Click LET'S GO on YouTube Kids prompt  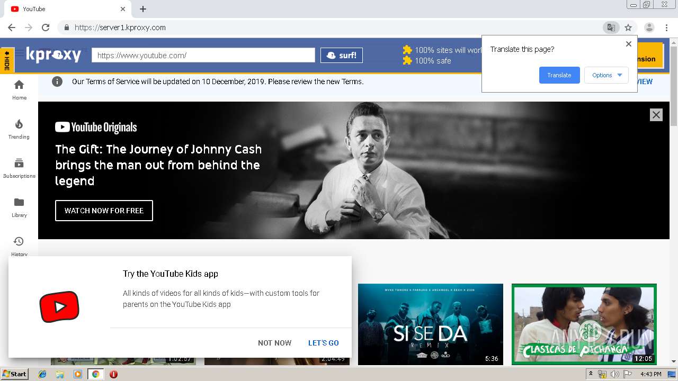[x=324, y=343]
